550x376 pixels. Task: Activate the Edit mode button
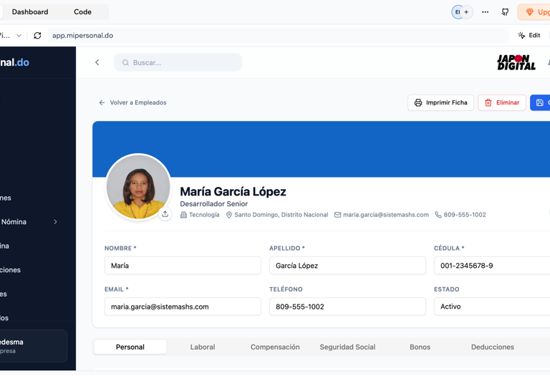(529, 35)
